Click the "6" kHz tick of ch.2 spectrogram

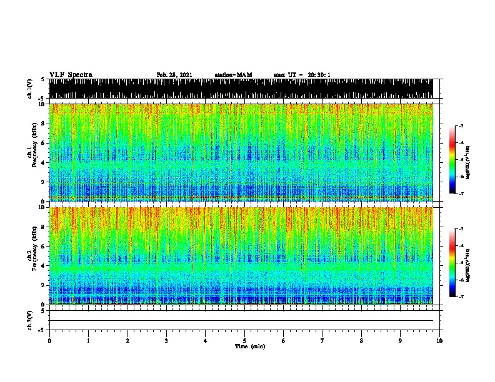[44, 246]
